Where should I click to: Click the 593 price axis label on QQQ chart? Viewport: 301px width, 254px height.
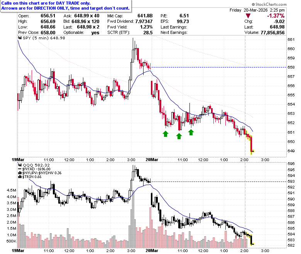click(291, 182)
